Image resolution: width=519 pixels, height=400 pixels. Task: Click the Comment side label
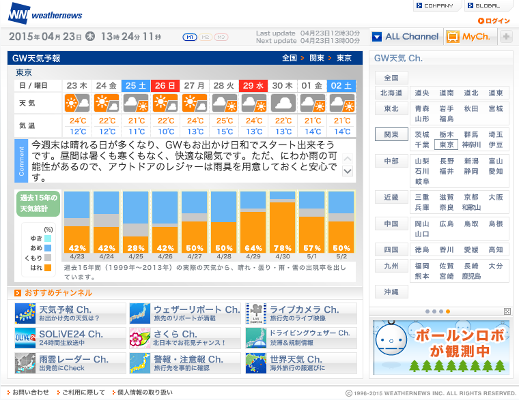tap(22, 161)
